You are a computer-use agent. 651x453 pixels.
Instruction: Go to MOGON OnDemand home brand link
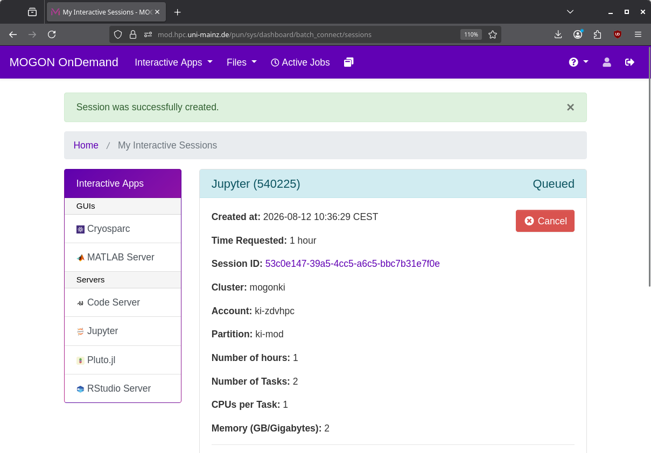tap(64, 62)
